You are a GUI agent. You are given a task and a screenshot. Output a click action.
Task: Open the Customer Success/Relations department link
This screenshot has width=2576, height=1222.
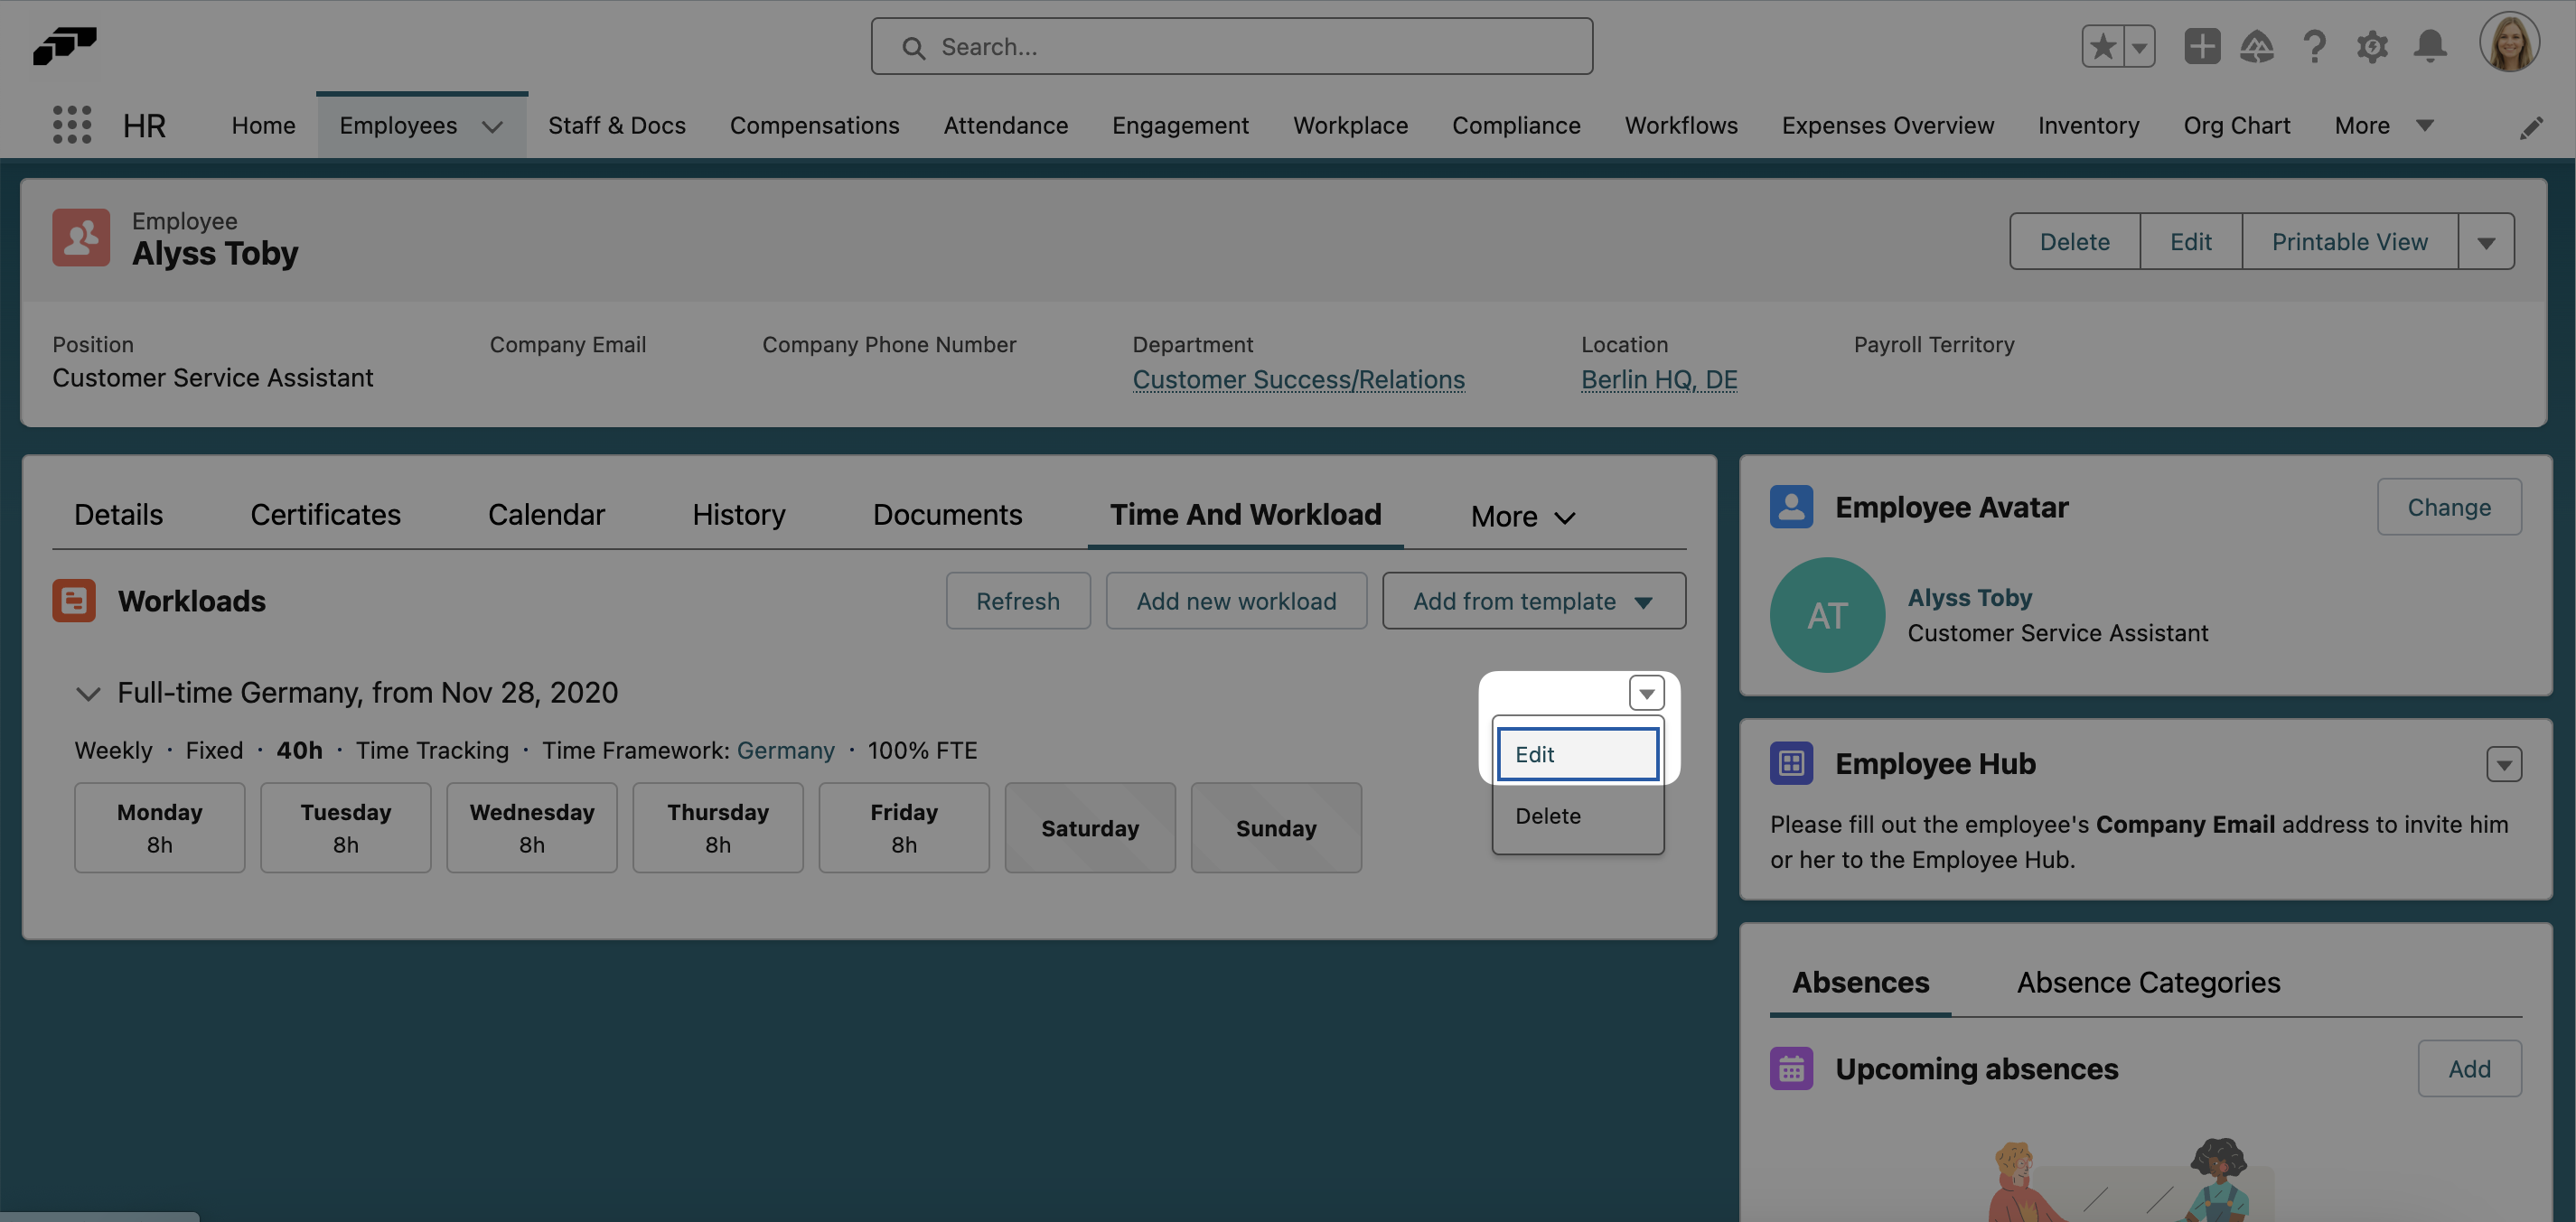coord(1298,379)
